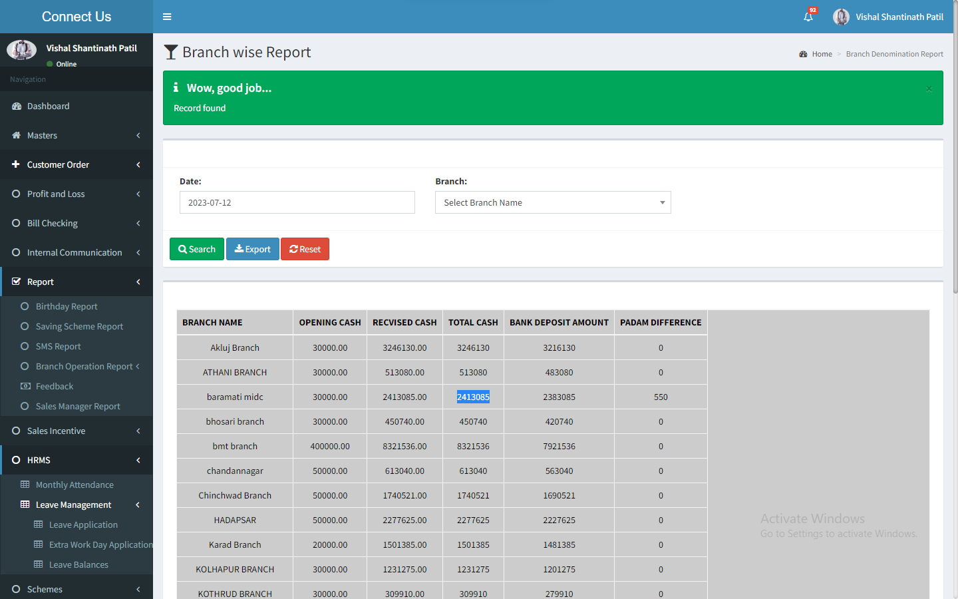Click the green Search button
The width and height of the screenshot is (958, 599).
(x=197, y=249)
